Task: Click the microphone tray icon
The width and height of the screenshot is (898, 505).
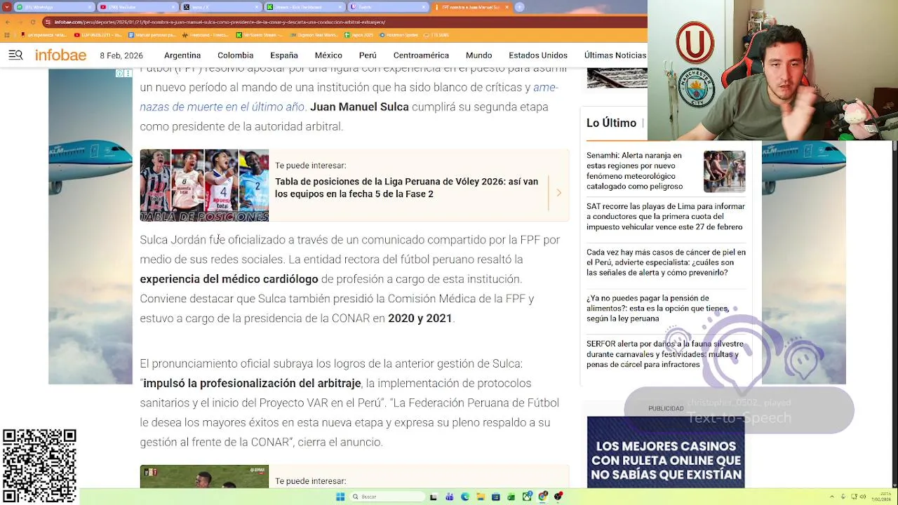Action: (843, 497)
